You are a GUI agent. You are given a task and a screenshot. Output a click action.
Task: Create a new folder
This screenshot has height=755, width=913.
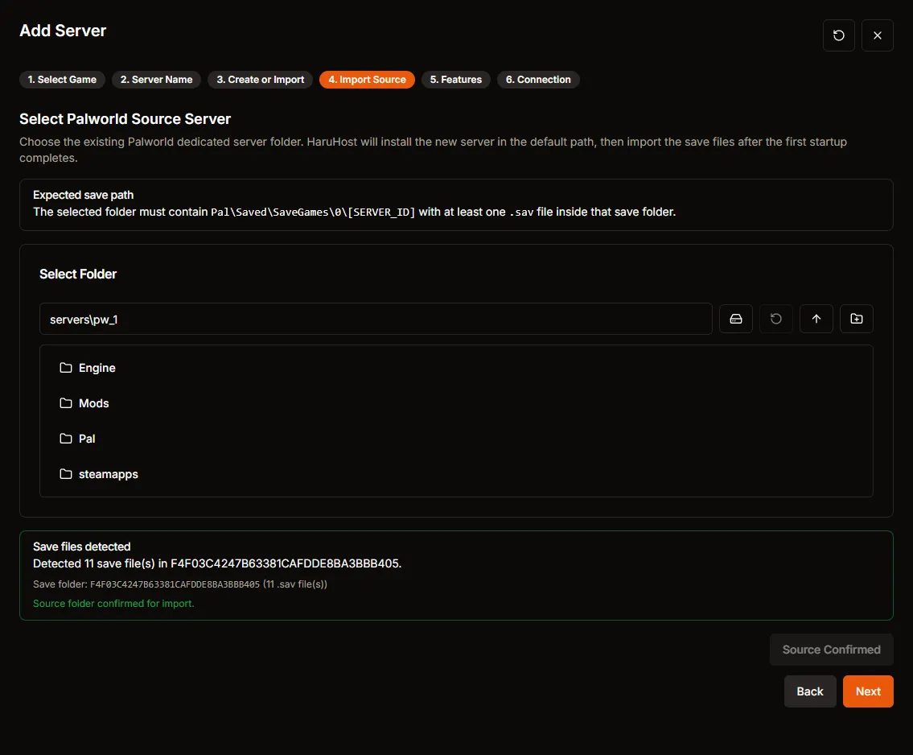pos(856,319)
